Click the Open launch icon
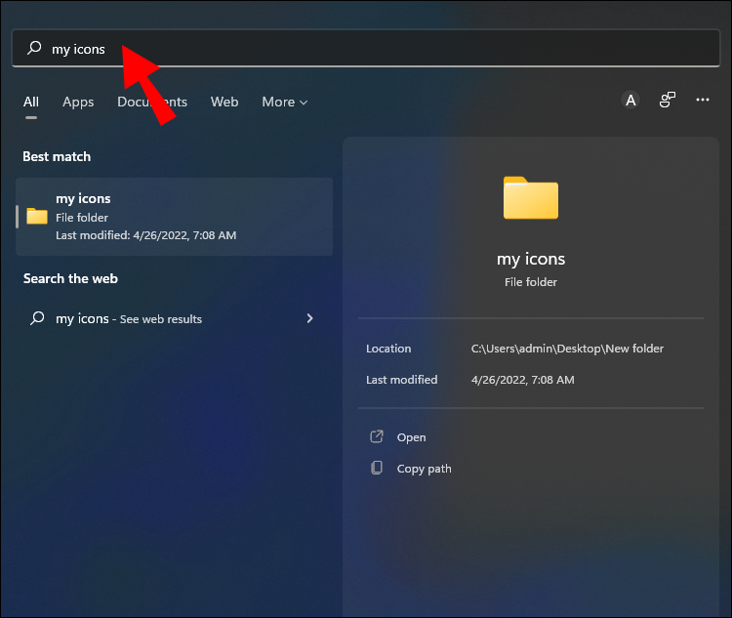732x618 pixels. 377,436
